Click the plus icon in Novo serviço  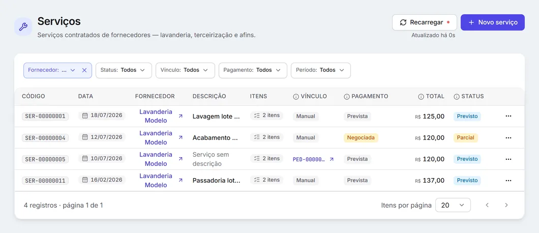click(x=471, y=22)
